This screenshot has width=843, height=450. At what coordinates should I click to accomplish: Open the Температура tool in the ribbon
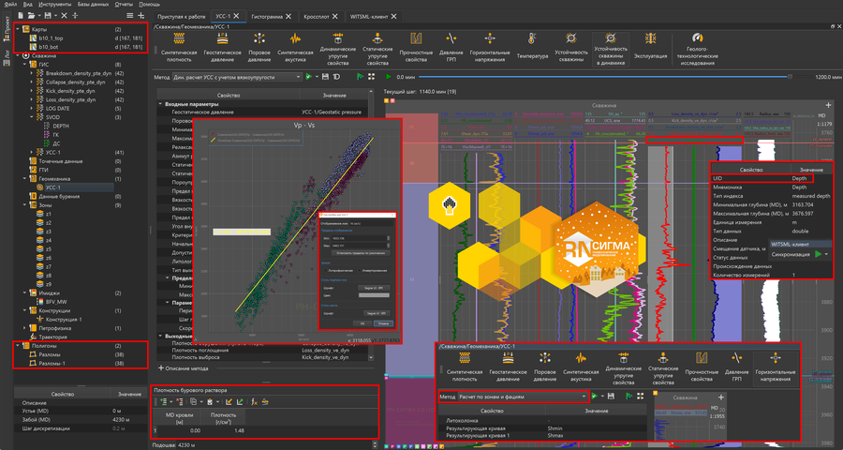pyautogui.click(x=530, y=40)
